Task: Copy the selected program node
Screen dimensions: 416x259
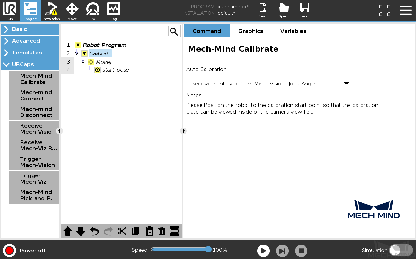Action: click(136, 231)
